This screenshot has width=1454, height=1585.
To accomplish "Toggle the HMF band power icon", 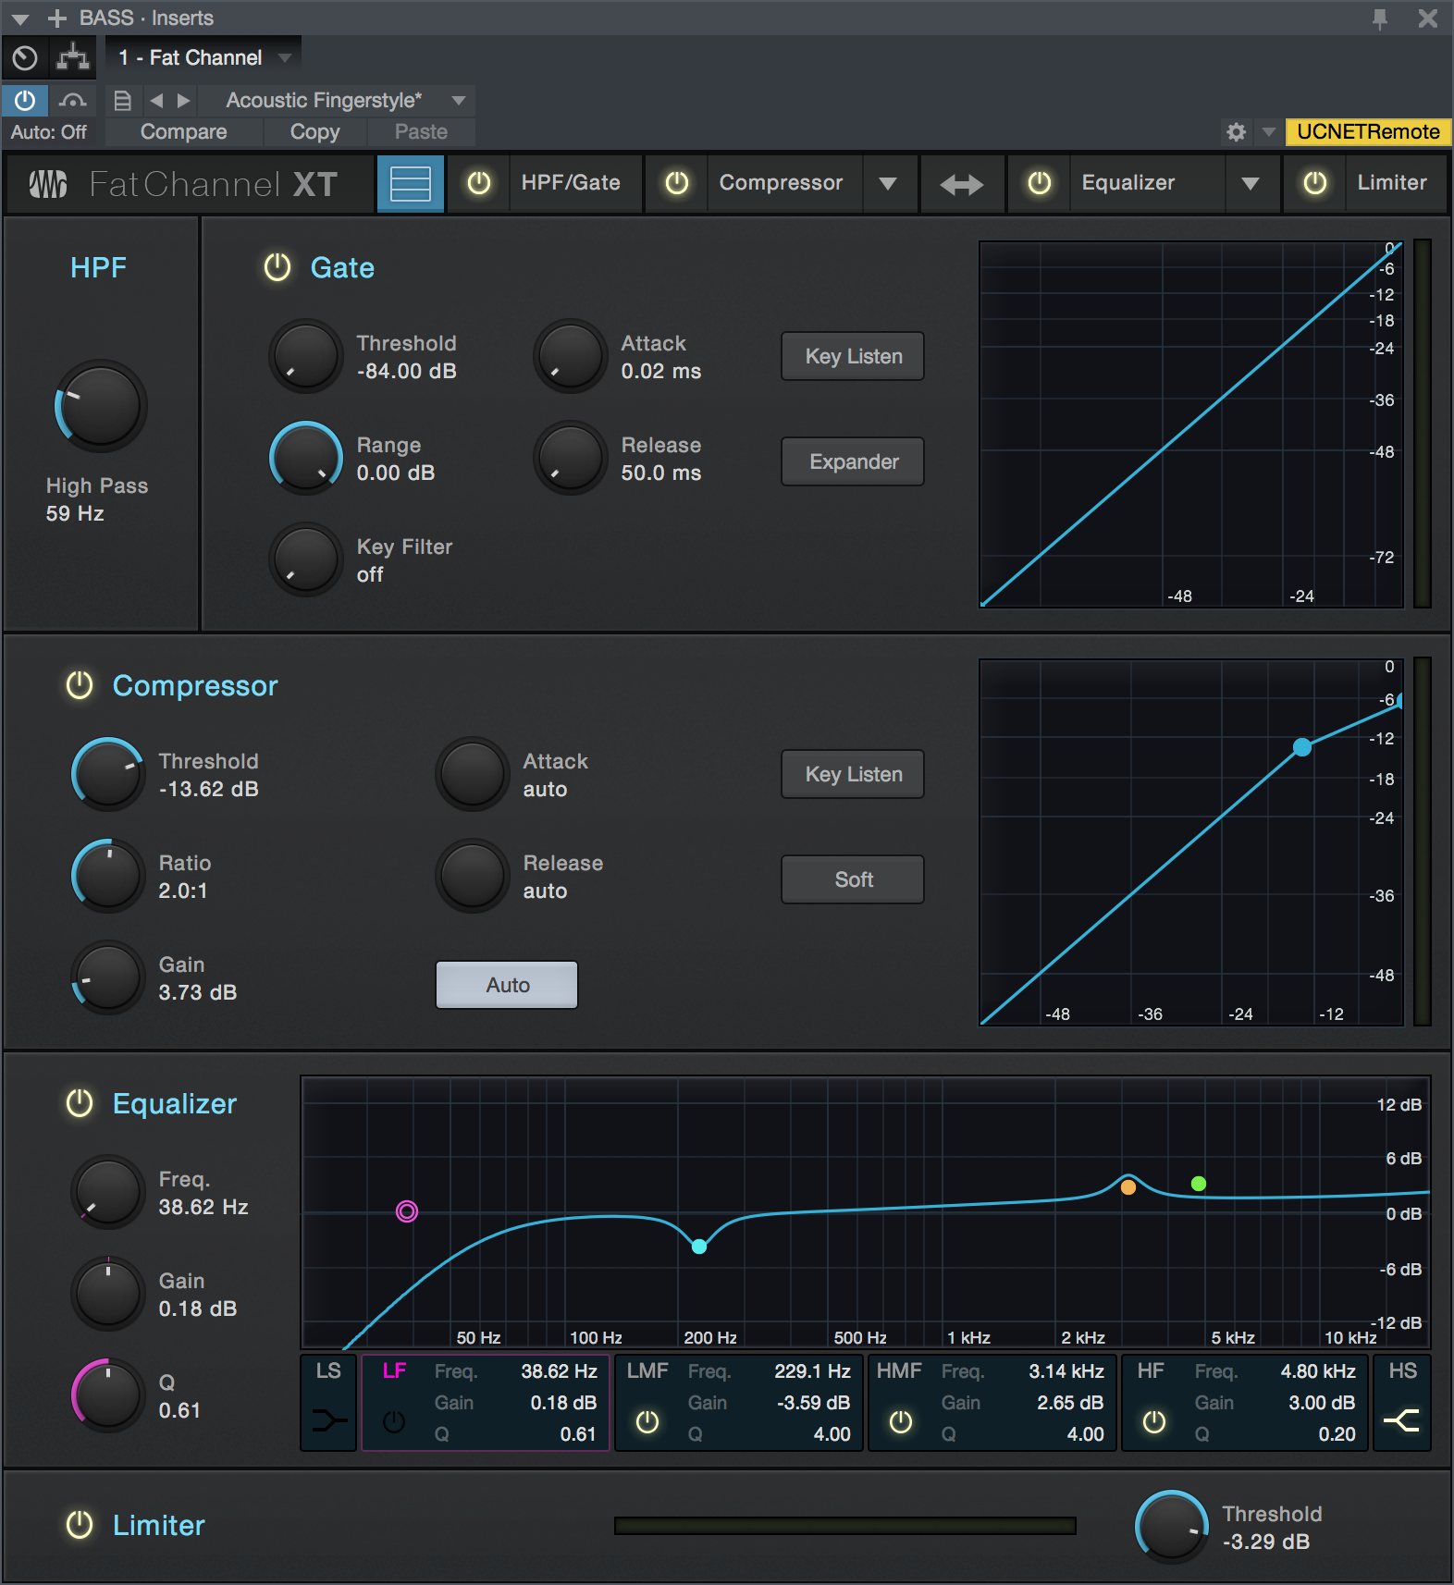I will pyautogui.click(x=901, y=1421).
